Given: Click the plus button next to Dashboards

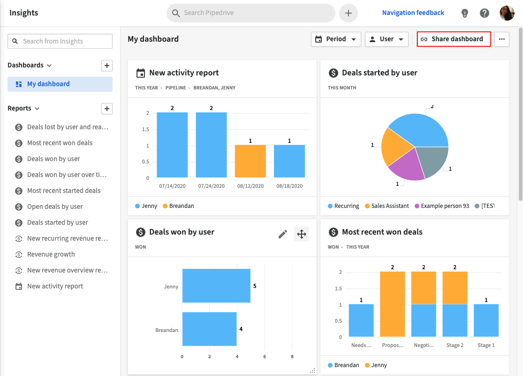Looking at the screenshot, I should click(x=107, y=66).
